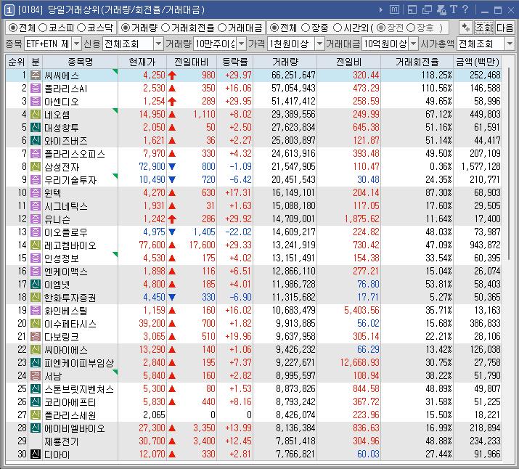Screen dimensions: 519x469
Task: Select the 전체 market radio button
Action: click(x=12, y=28)
